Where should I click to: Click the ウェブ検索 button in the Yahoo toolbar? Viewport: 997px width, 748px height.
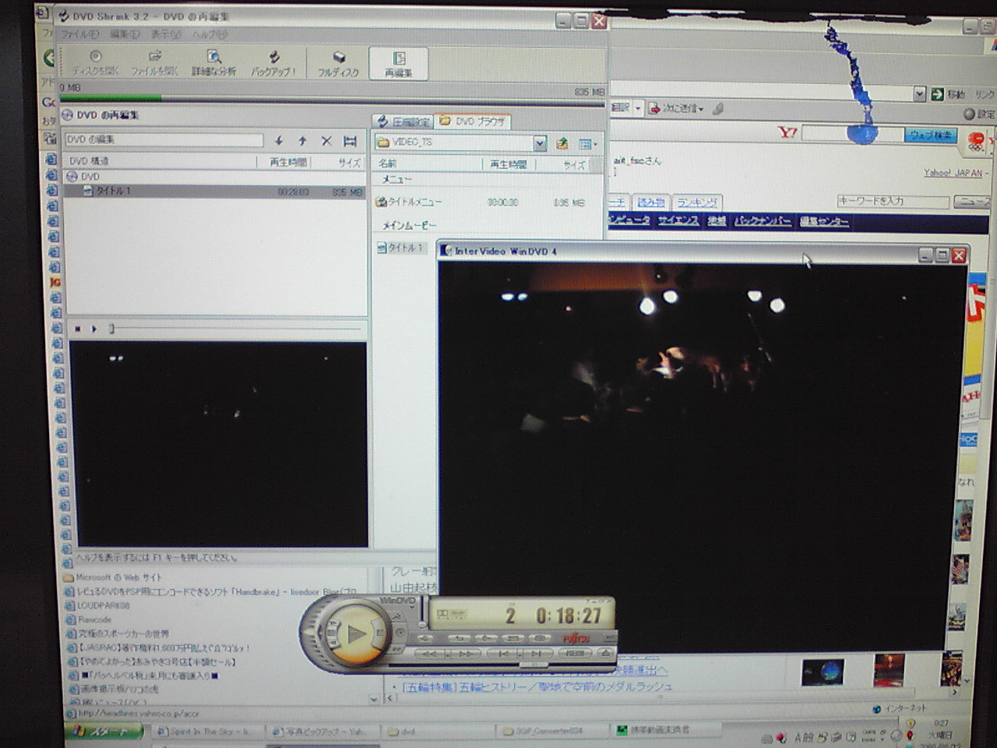pyautogui.click(x=930, y=135)
